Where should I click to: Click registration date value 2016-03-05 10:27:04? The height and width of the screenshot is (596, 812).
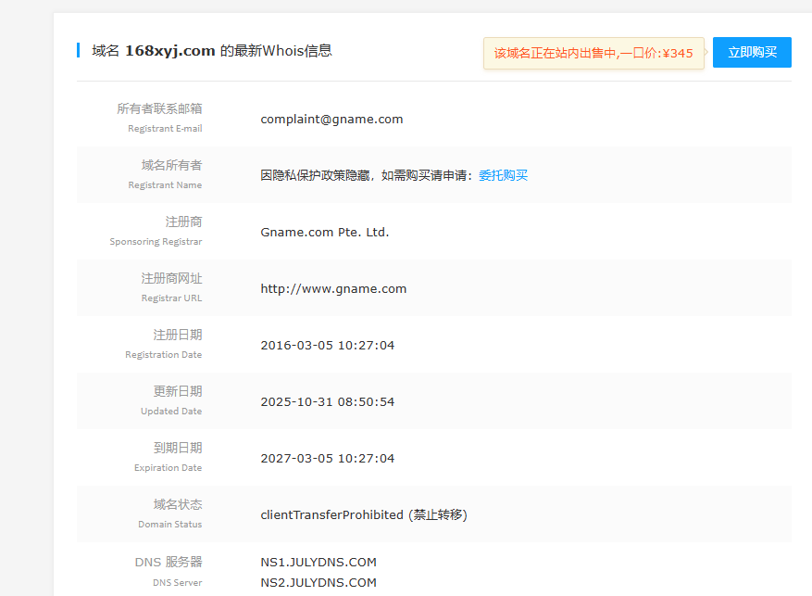pyautogui.click(x=328, y=345)
